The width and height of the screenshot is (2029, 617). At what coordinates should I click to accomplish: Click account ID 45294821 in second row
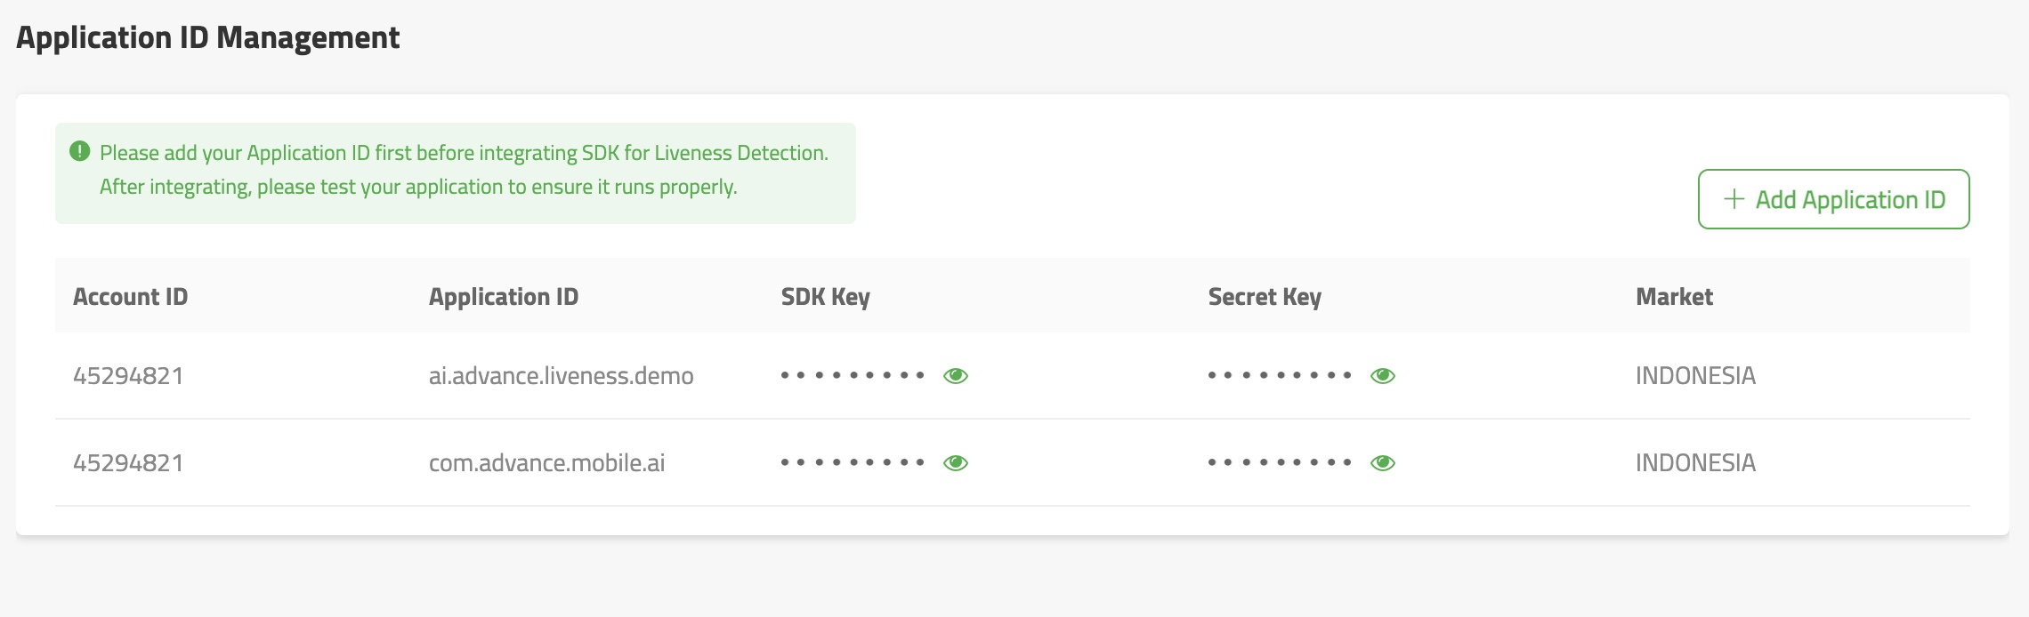point(128,463)
